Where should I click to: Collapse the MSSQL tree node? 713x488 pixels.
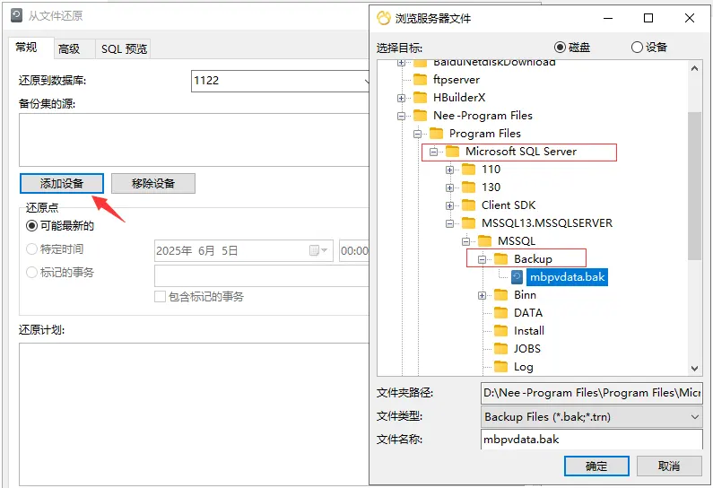pos(465,241)
